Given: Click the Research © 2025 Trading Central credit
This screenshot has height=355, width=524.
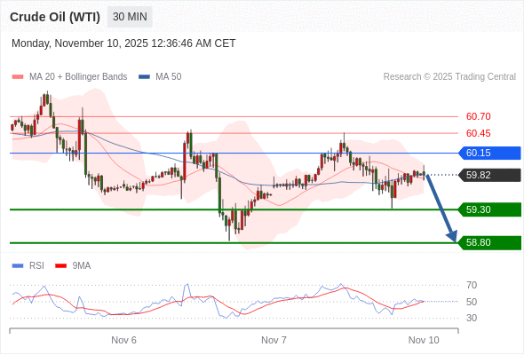Looking at the screenshot, I should point(449,77).
